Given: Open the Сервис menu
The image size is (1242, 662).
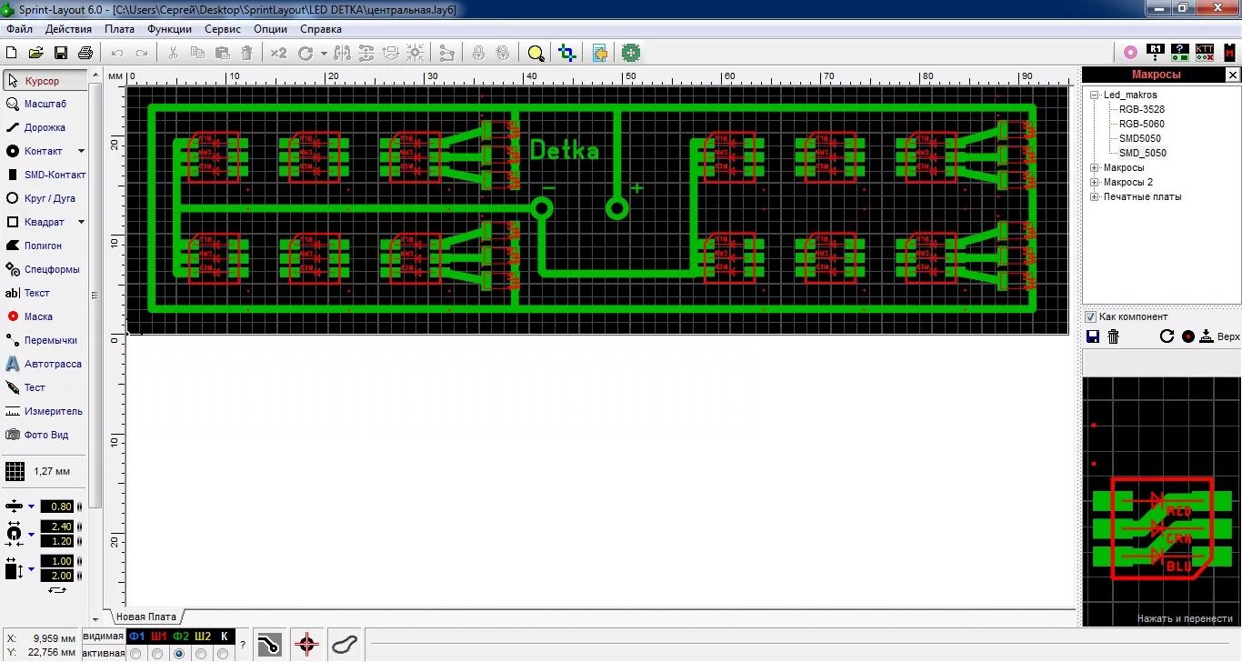Looking at the screenshot, I should [x=223, y=29].
